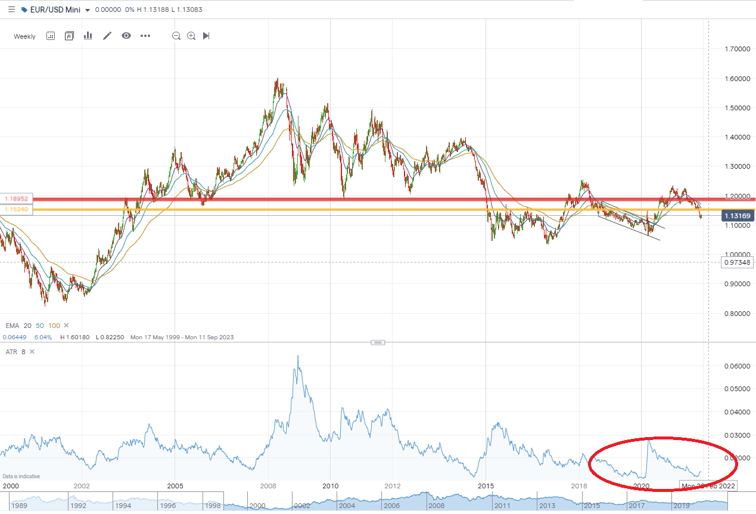Select the red 1.18952 price level label
This screenshot has height=514, width=756.
pyautogui.click(x=15, y=199)
